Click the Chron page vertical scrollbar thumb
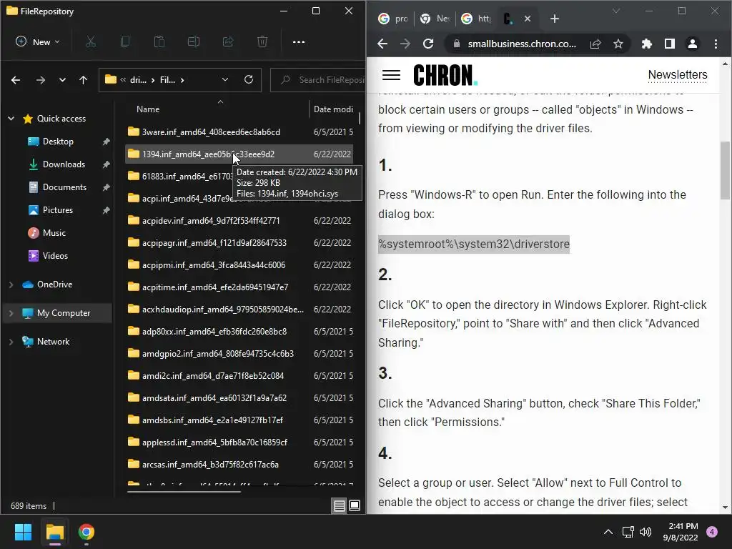 click(x=725, y=170)
